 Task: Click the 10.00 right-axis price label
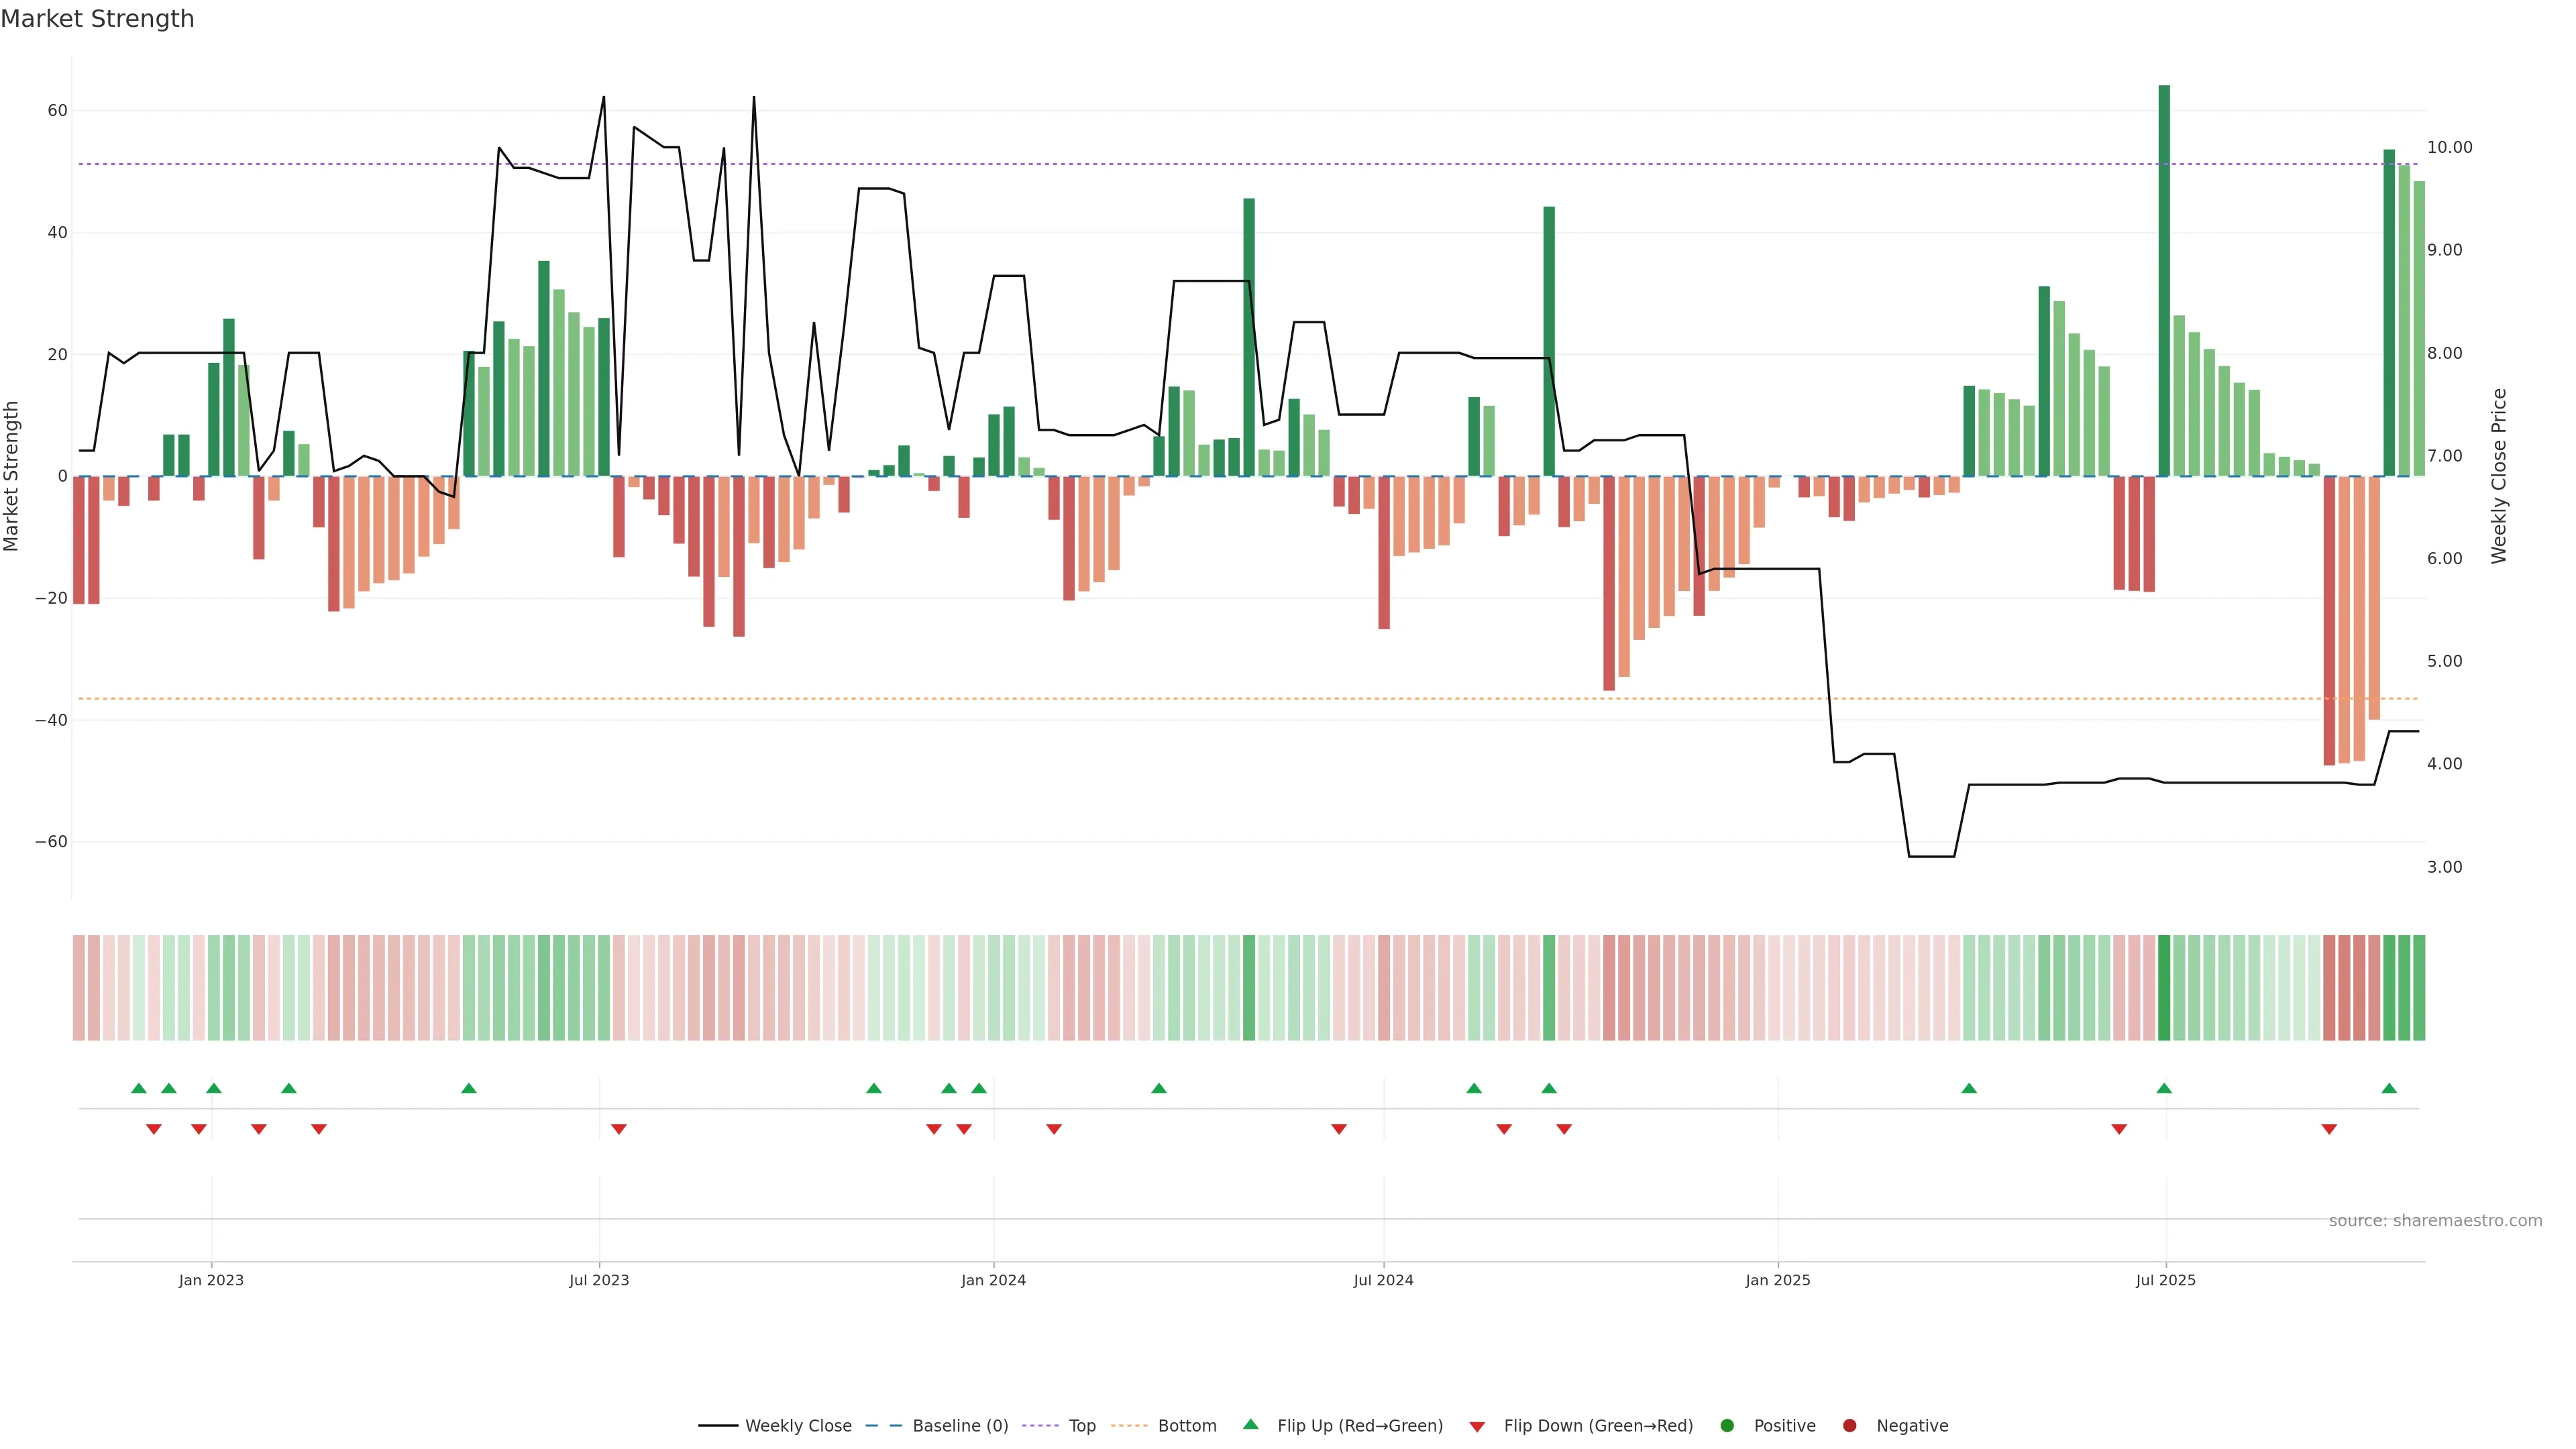[2449, 148]
